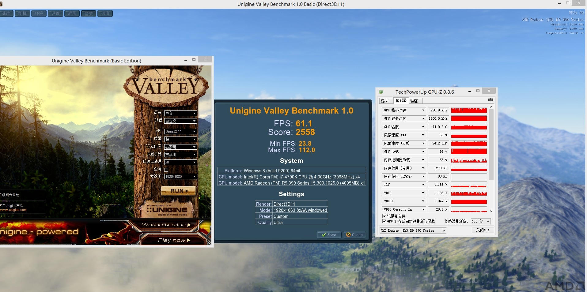
Task: Click the GPU-Z app icon in title bar
Action: [x=381, y=92]
